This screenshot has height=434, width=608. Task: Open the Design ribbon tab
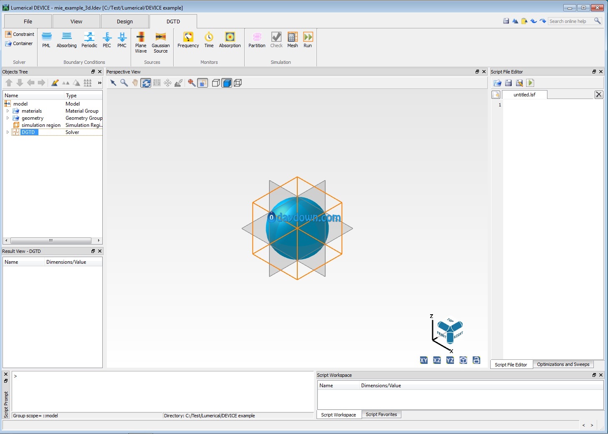(124, 21)
